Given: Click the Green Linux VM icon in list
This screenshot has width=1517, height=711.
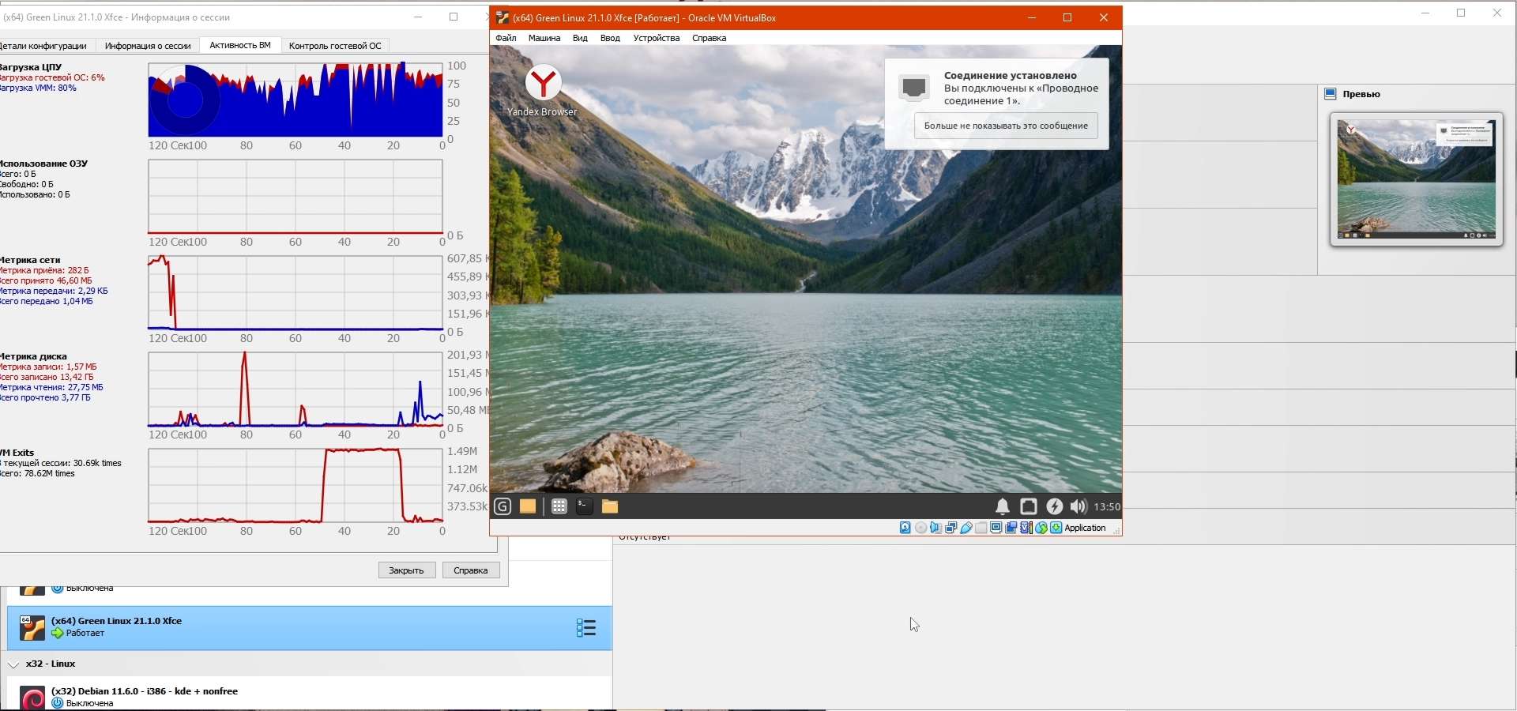Looking at the screenshot, I should coord(32,628).
